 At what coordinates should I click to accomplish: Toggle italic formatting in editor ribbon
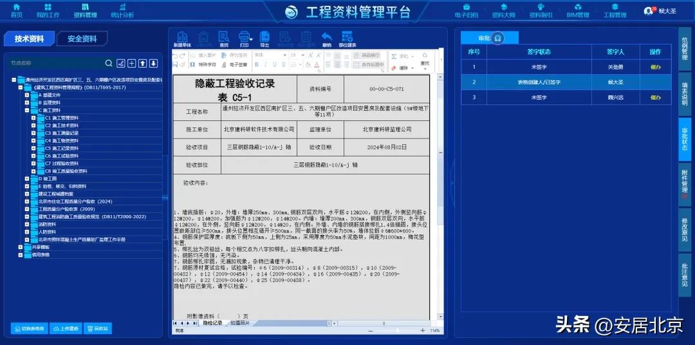coord(265,65)
